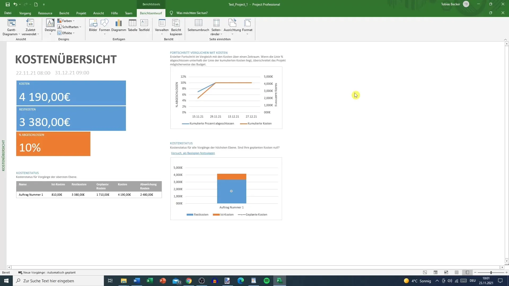Switch to the Projekt tab

click(81, 13)
